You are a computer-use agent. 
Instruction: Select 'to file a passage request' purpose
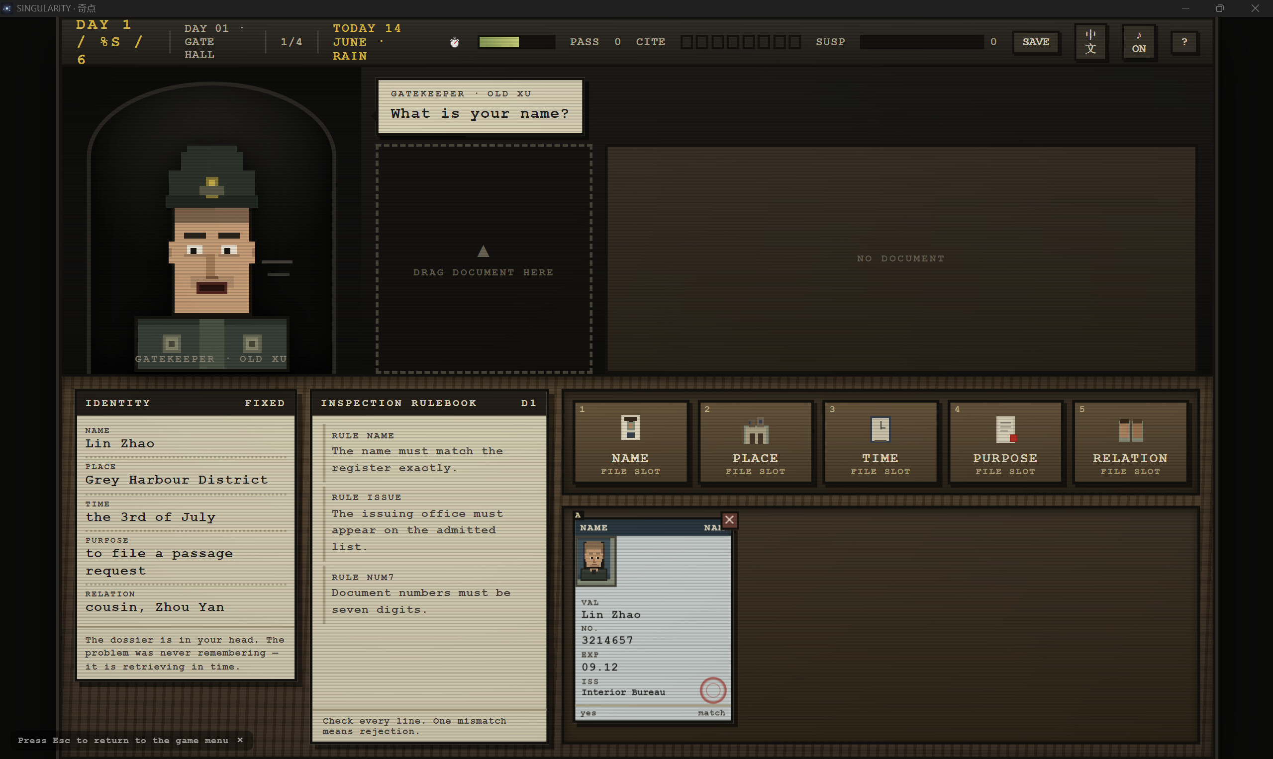[159, 562]
